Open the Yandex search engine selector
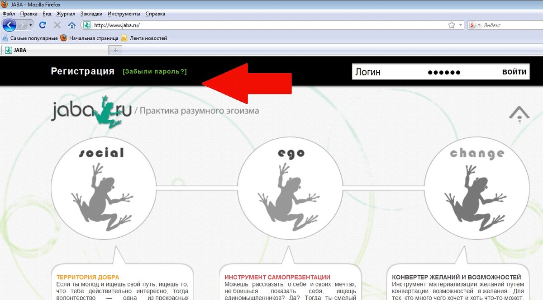Screen dimensions: 543x300 pyautogui.click(x=475, y=25)
